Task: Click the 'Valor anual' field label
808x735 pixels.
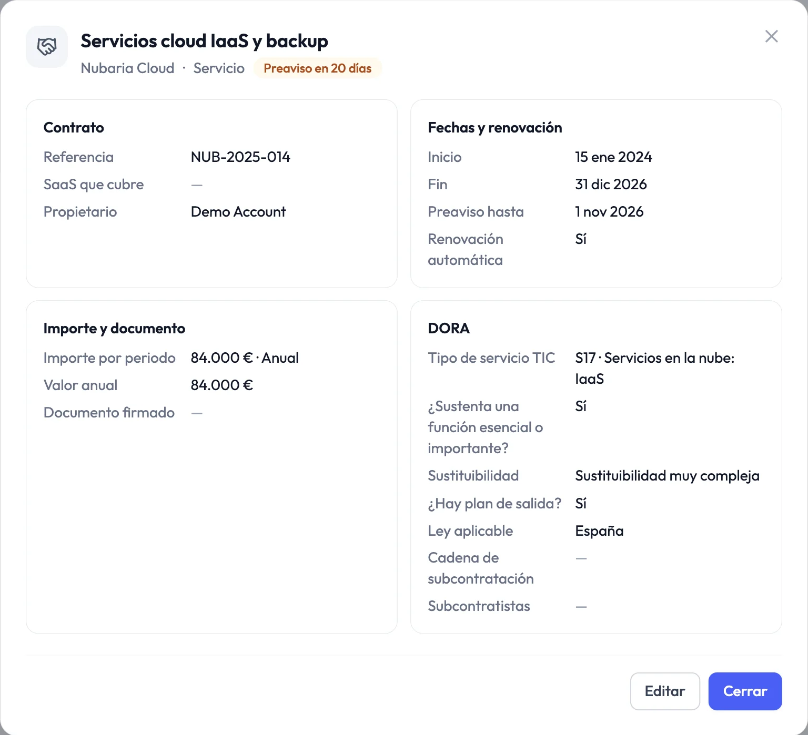Action: 80,385
